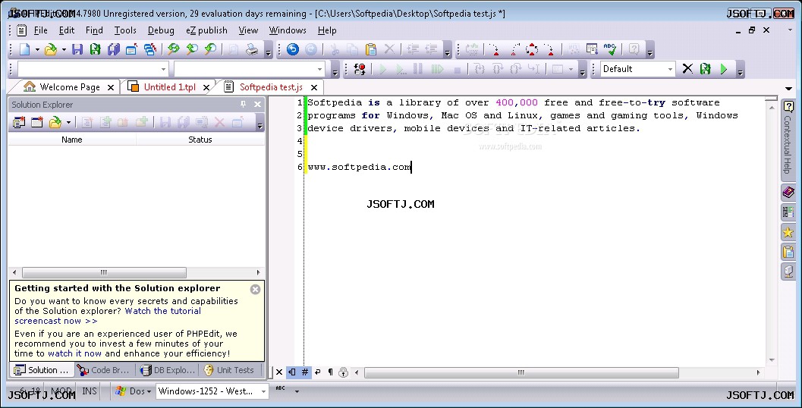Click the Paste clipboard icon
Image resolution: width=802 pixels, height=408 pixels.
[x=371, y=49]
